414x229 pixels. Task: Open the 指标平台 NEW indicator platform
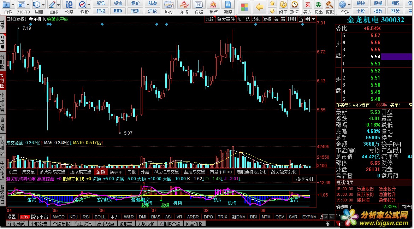coord(35,217)
